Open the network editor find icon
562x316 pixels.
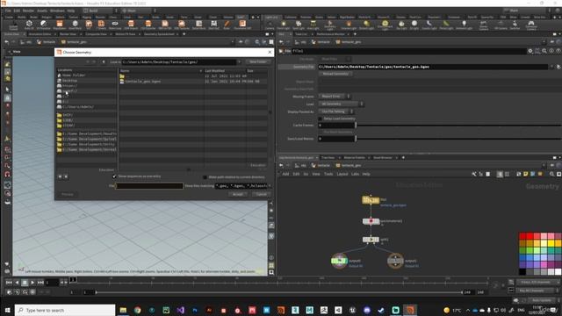coord(551,174)
